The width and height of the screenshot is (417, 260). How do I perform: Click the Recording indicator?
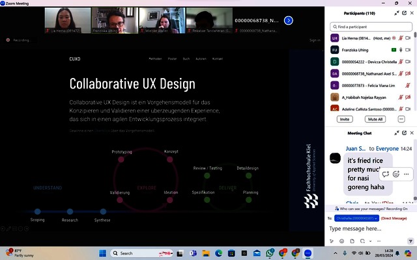(19, 40)
